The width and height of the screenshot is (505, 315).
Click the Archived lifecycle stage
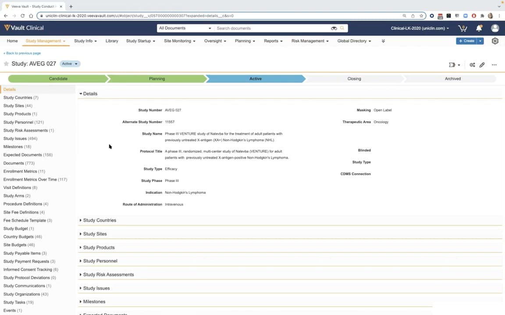pos(452,79)
